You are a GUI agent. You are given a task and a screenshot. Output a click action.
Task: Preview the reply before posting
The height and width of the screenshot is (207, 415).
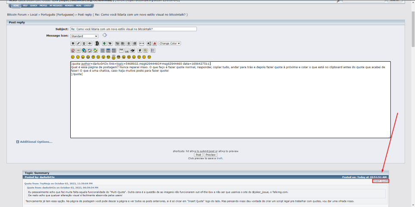[x=210, y=155]
